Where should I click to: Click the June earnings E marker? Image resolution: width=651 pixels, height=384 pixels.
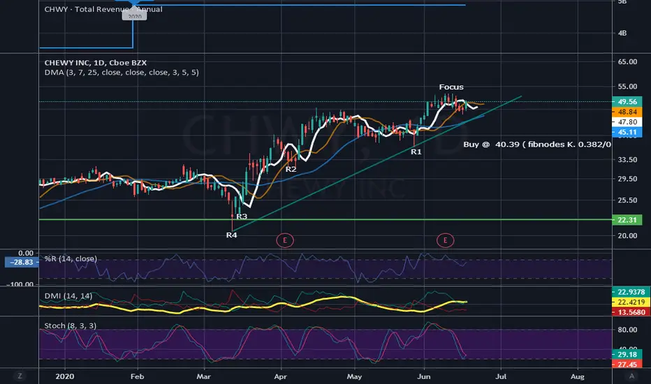point(445,240)
